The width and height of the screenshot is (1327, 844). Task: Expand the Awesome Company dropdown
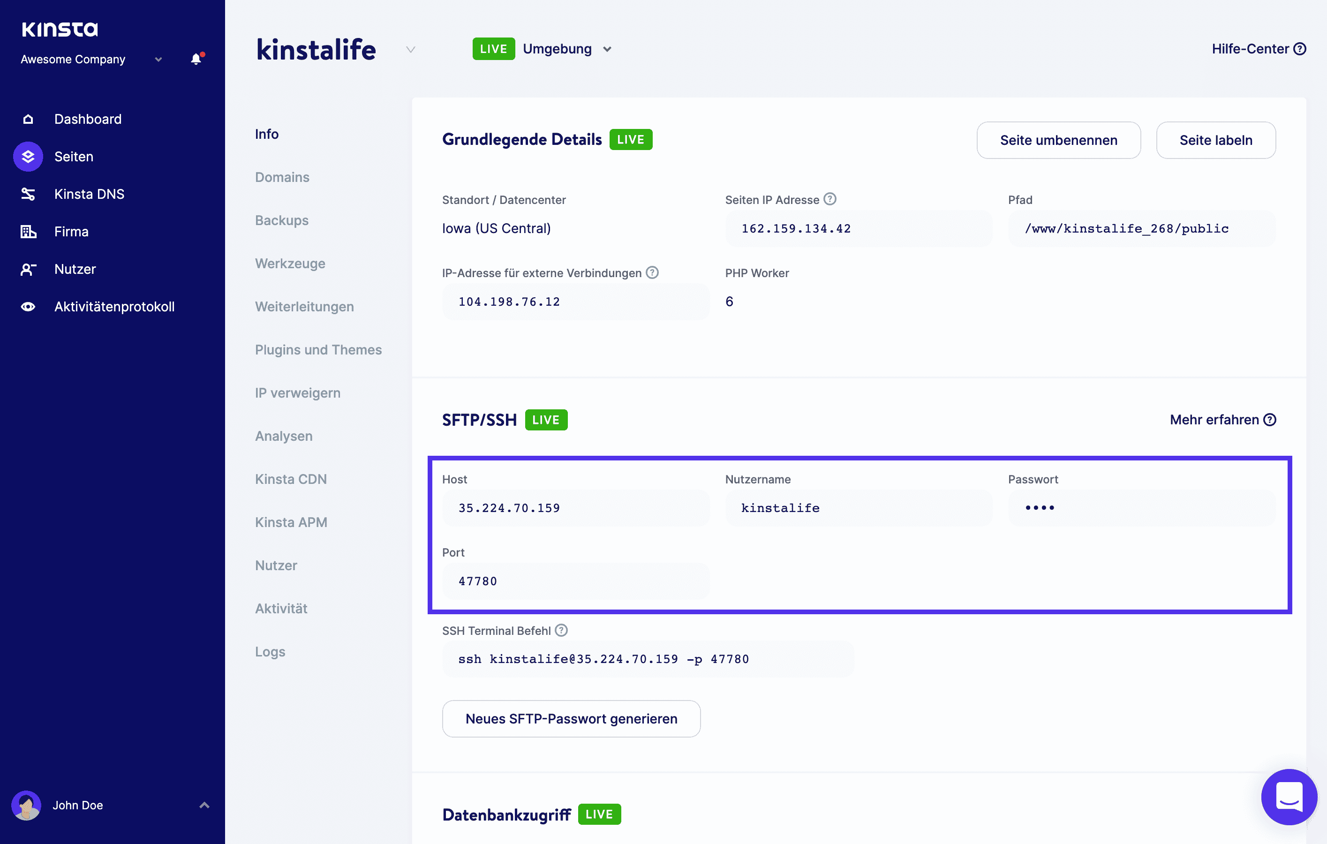[158, 60]
